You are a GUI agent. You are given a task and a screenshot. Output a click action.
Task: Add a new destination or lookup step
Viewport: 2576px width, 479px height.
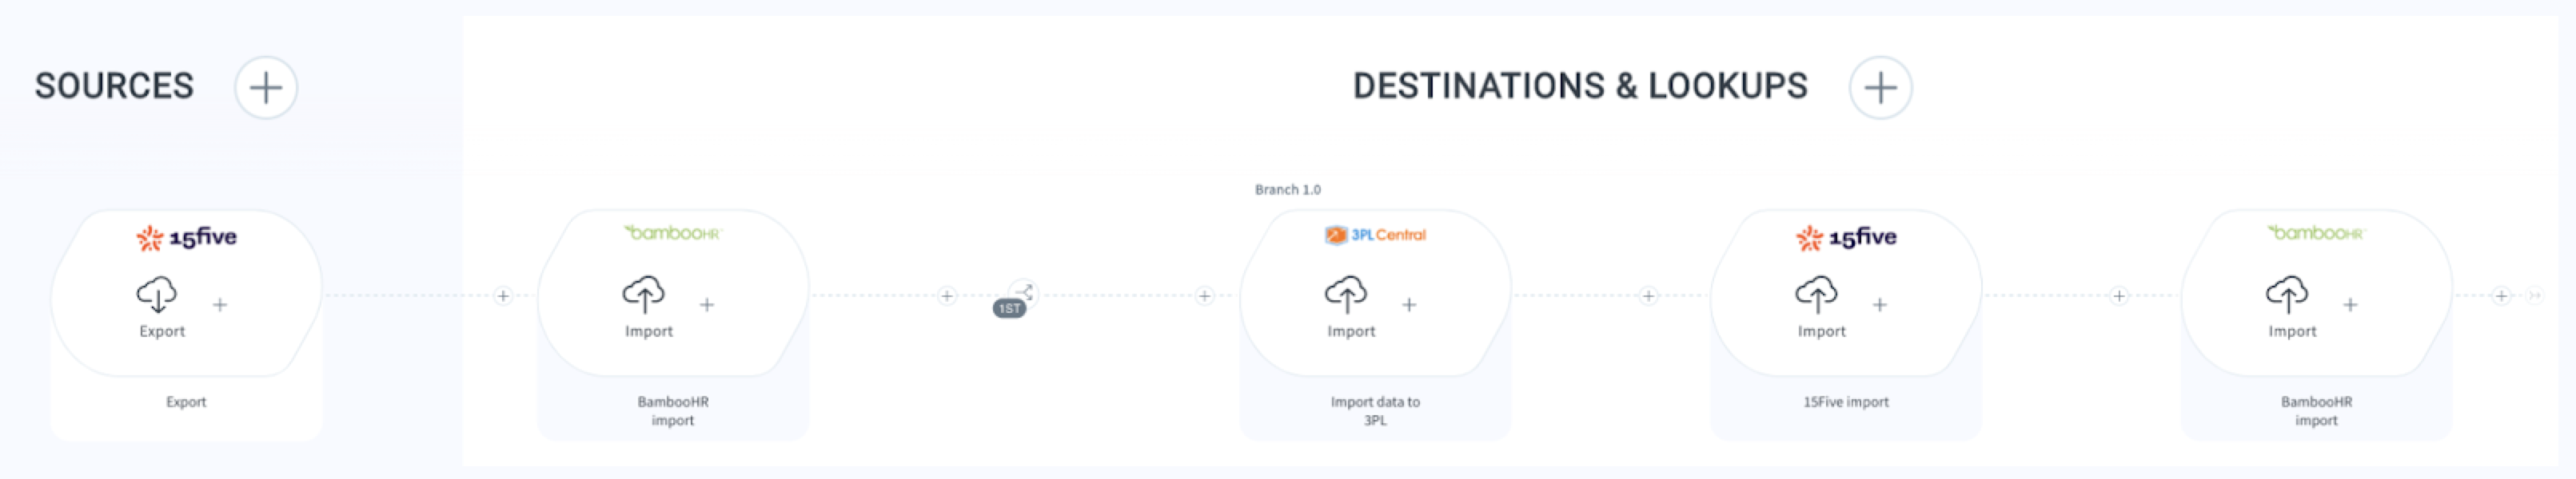coord(1880,88)
